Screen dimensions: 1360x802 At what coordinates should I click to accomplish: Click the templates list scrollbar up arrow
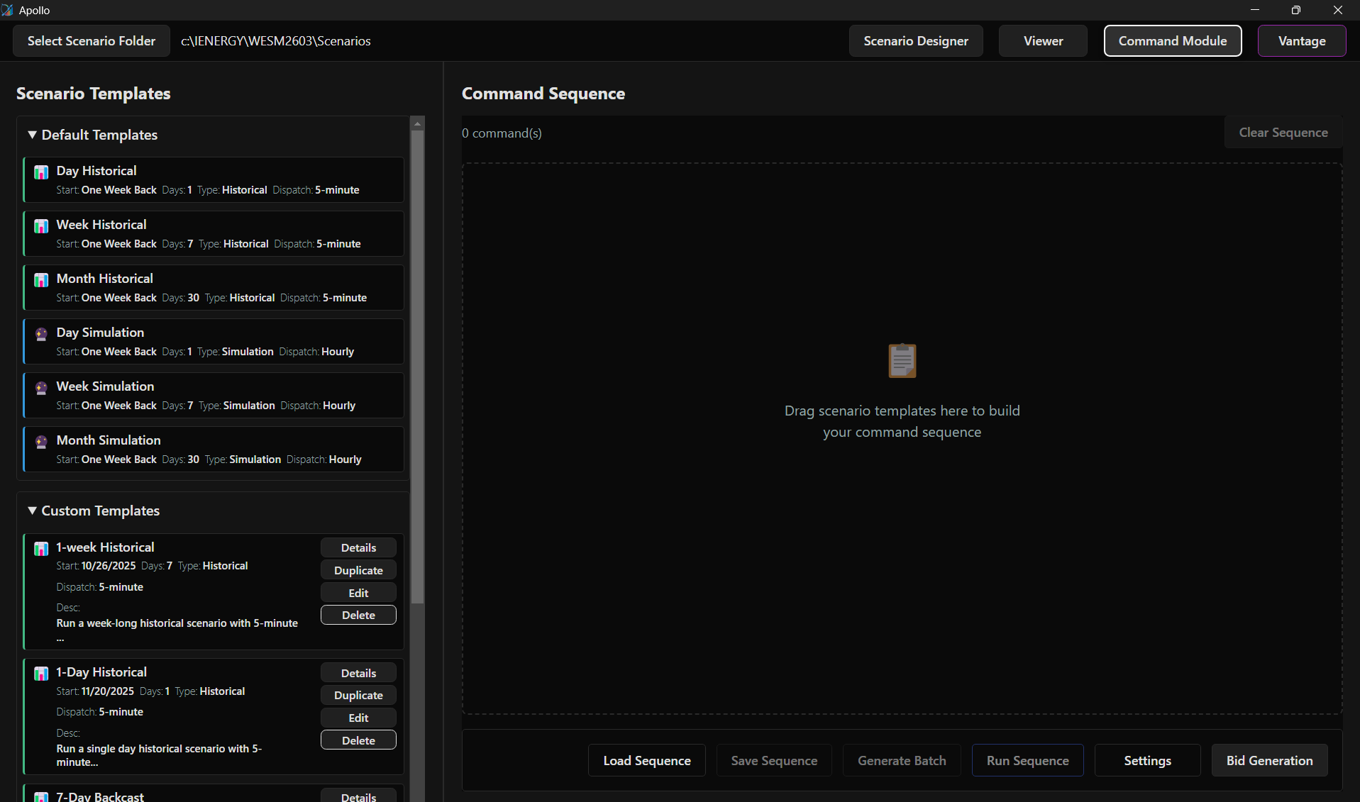click(x=417, y=123)
